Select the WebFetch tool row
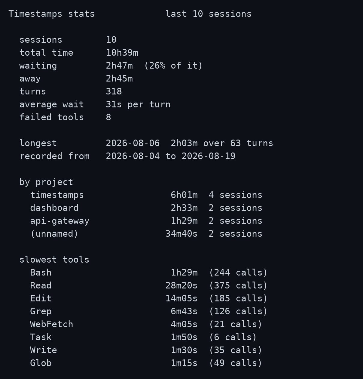Image resolution: width=363 pixels, height=379 pixels. [146, 325]
